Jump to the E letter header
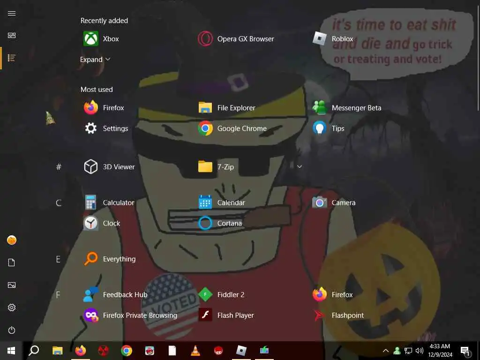Viewport: 480px width, 360px height. [x=58, y=259]
